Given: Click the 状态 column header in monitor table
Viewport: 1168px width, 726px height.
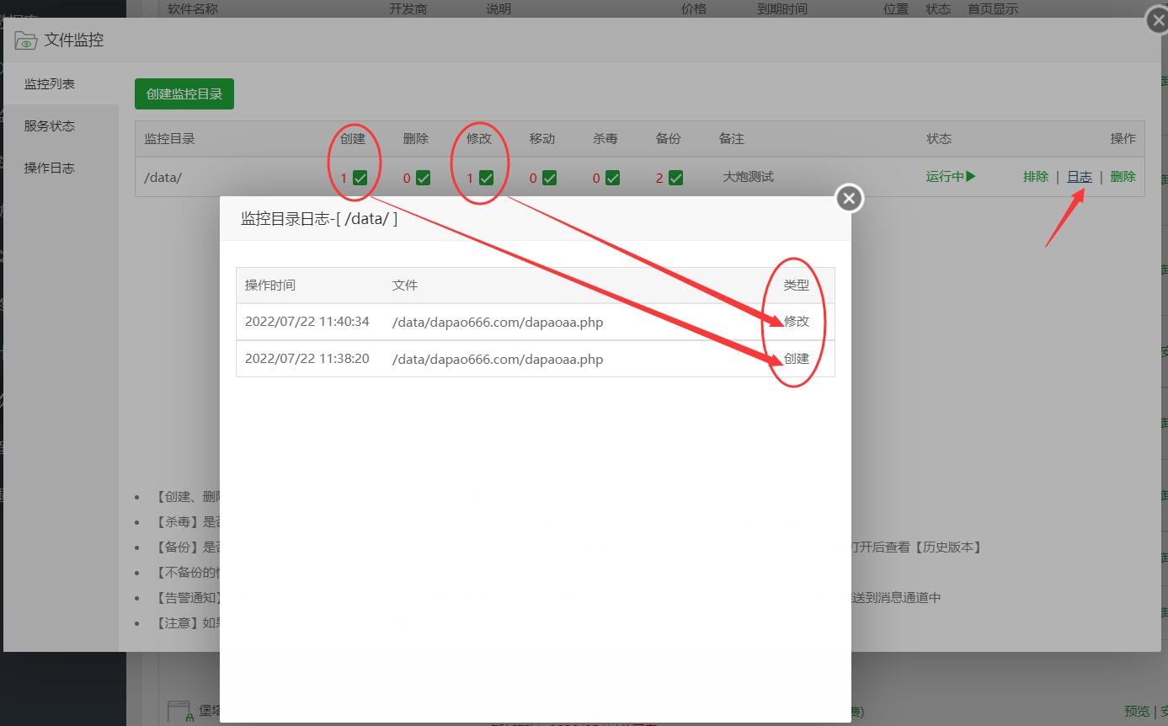Looking at the screenshot, I should (x=939, y=138).
